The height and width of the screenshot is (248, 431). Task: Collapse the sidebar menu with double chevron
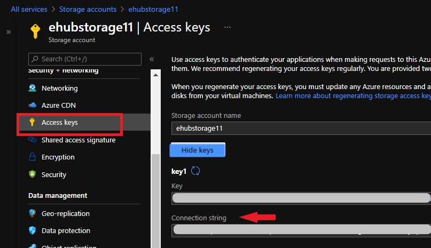click(x=152, y=59)
